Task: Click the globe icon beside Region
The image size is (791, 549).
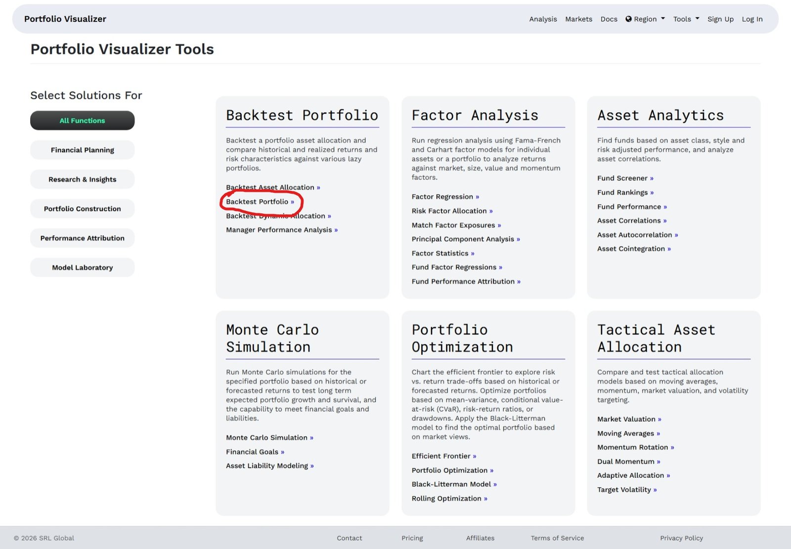Action: (x=628, y=19)
